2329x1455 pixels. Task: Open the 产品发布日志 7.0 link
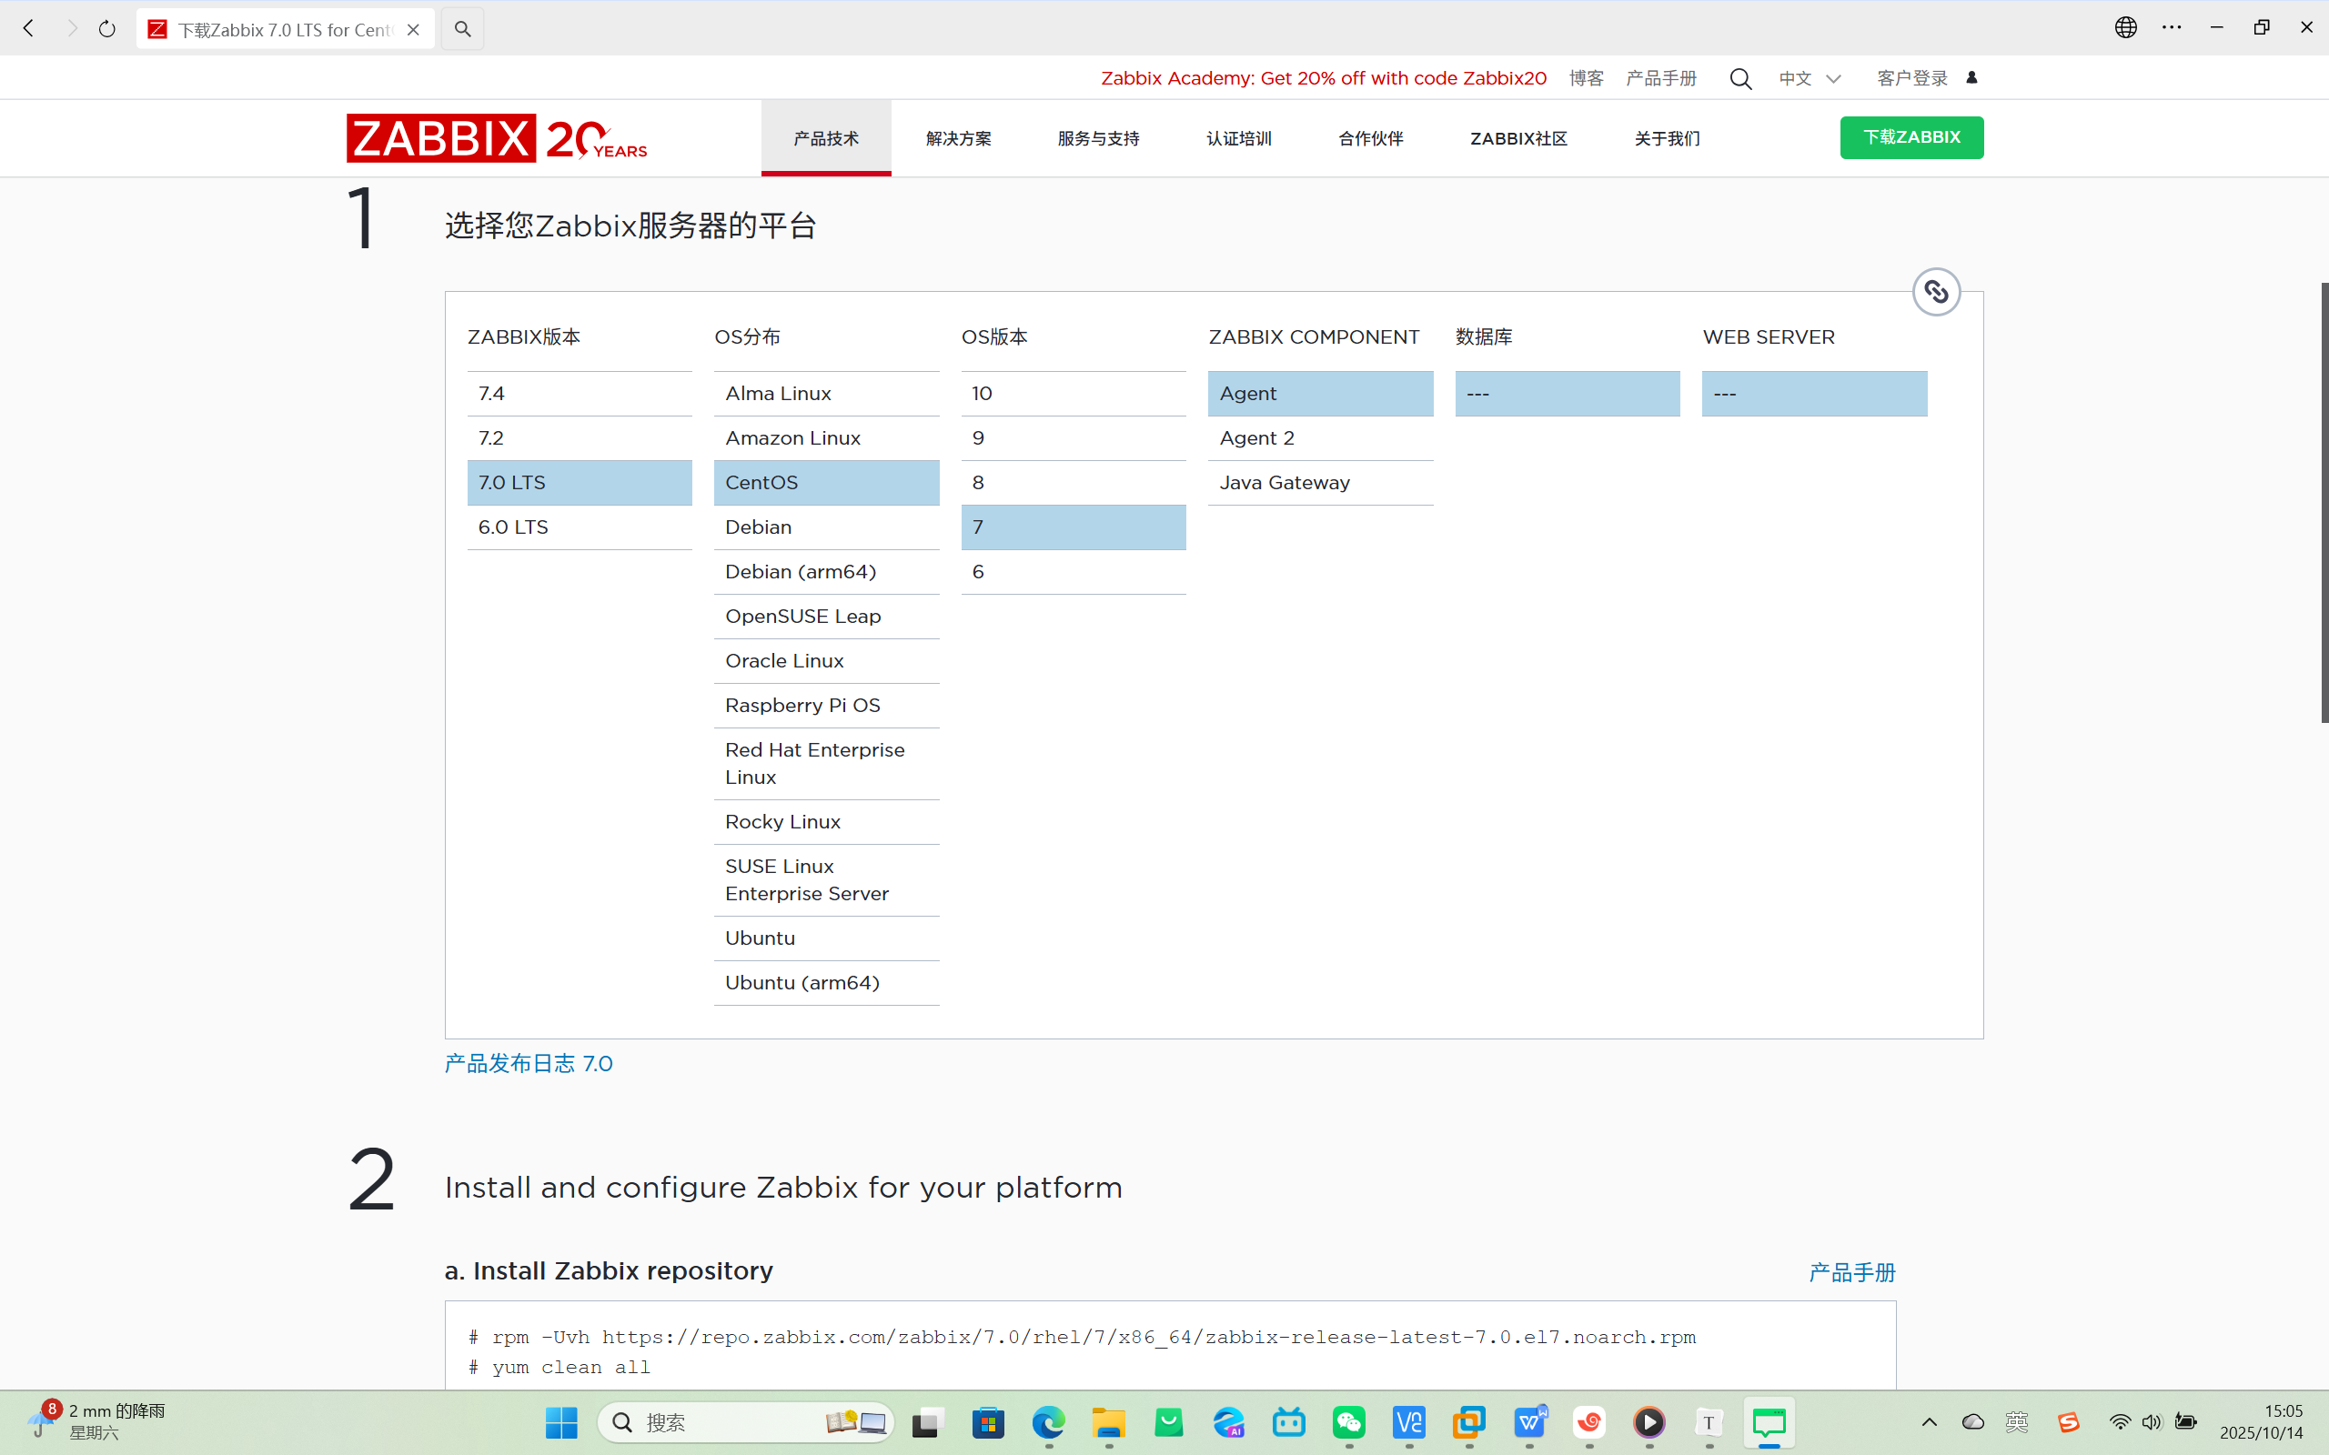click(x=528, y=1063)
